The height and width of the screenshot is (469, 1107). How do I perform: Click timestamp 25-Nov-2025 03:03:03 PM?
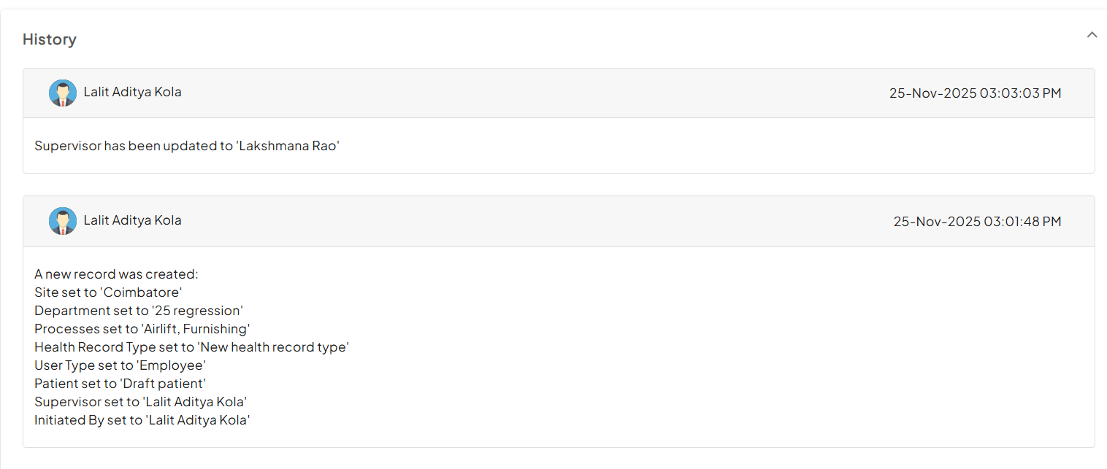(975, 93)
